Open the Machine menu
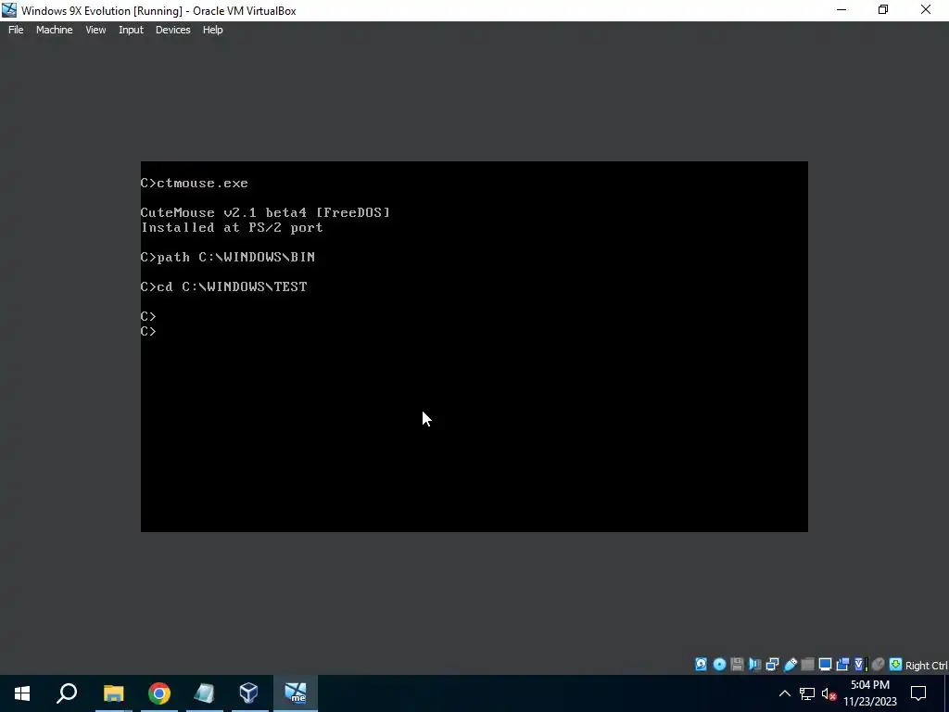The height and width of the screenshot is (712, 949). pyautogui.click(x=54, y=30)
